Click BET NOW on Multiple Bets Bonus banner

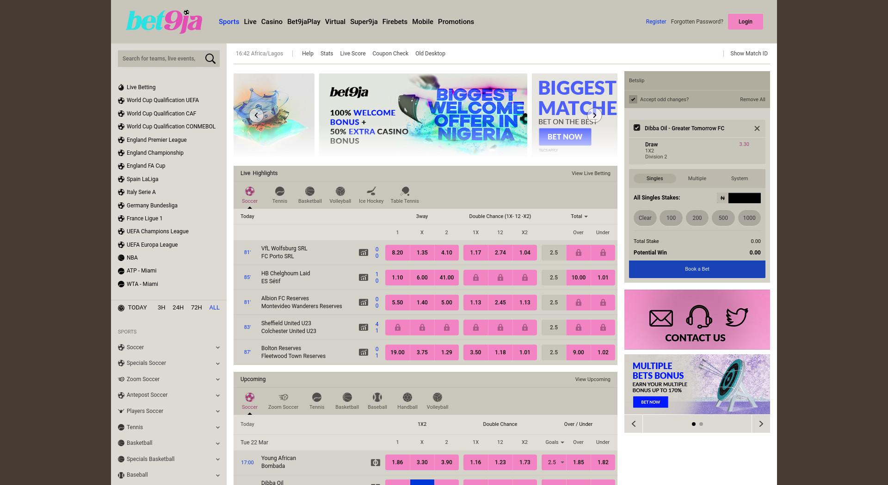pyautogui.click(x=650, y=402)
